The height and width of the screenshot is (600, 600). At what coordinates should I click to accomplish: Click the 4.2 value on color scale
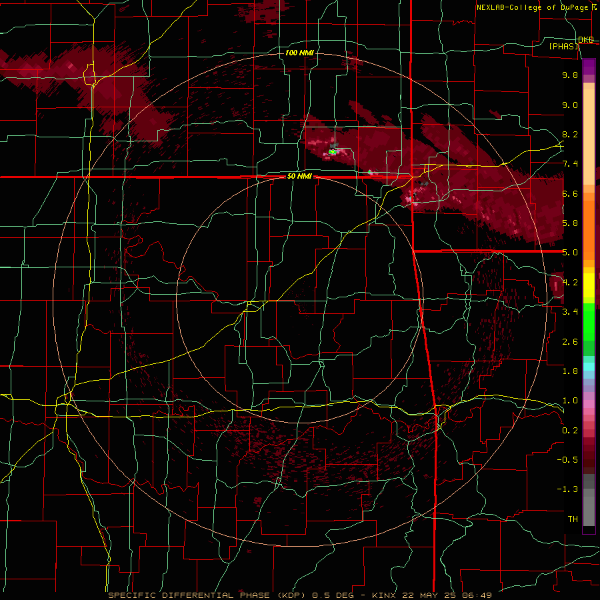570,283
